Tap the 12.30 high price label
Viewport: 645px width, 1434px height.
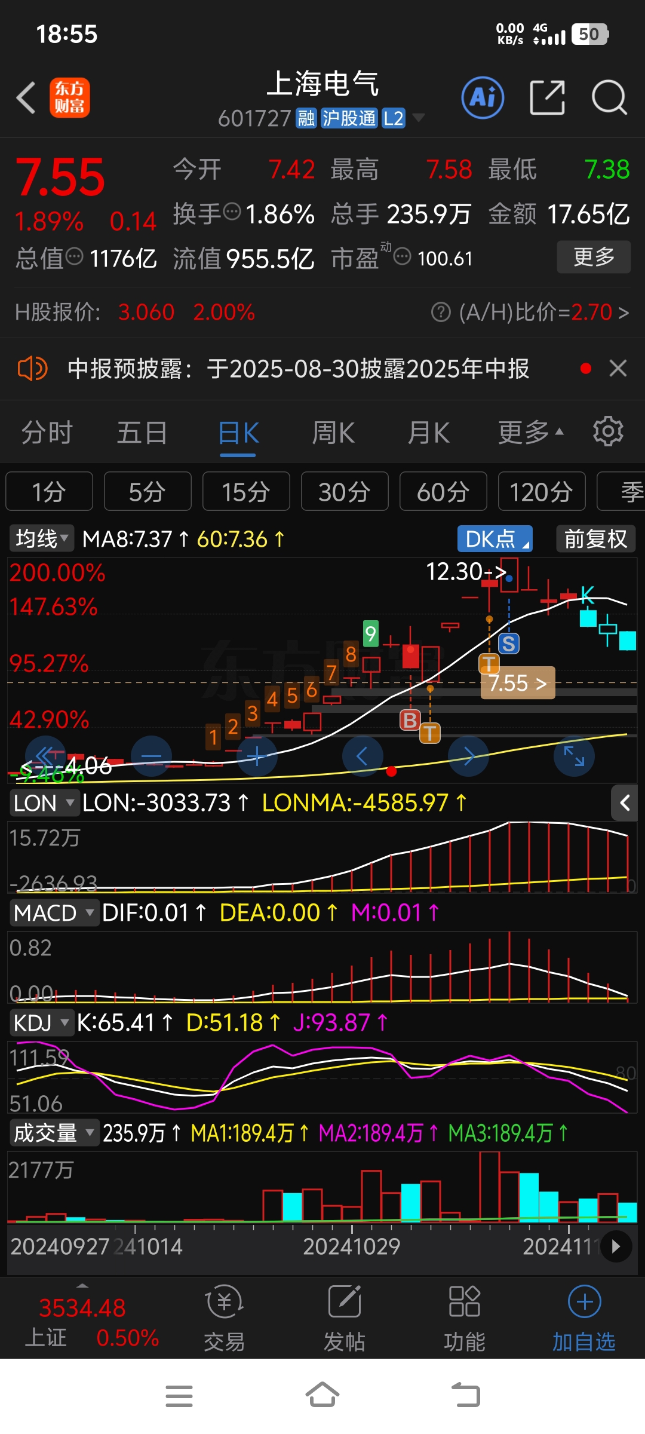click(x=466, y=572)
